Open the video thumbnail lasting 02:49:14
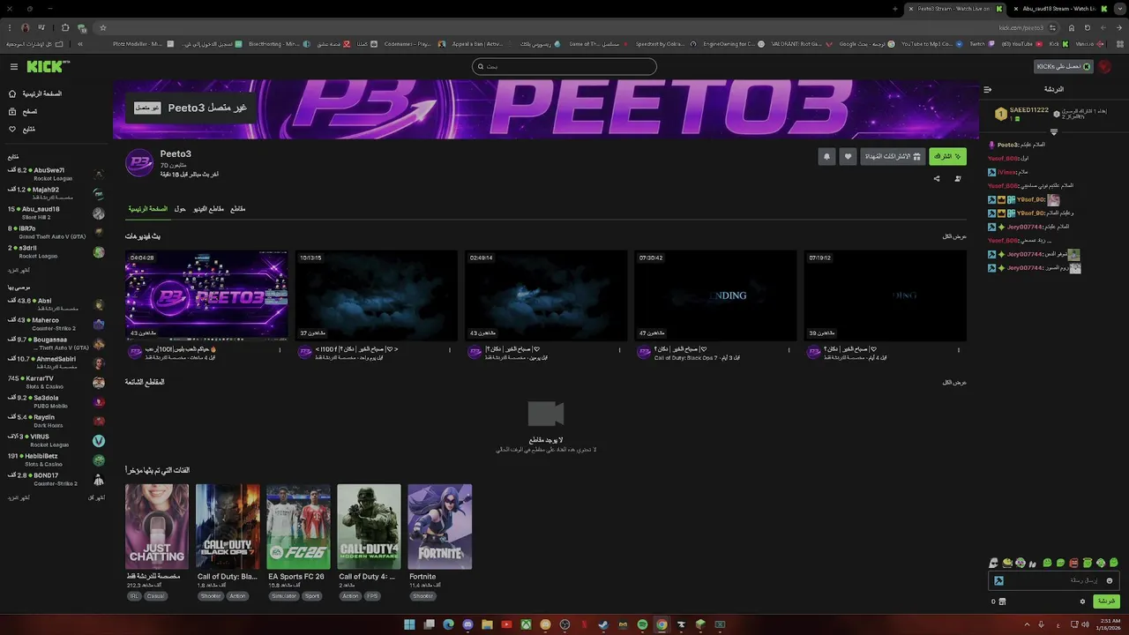Image resolution: width=1129 pixels, height=635 pixels. point(546,295)
